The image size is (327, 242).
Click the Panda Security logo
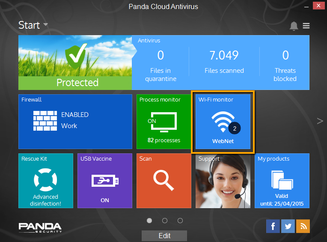(40, 228)
